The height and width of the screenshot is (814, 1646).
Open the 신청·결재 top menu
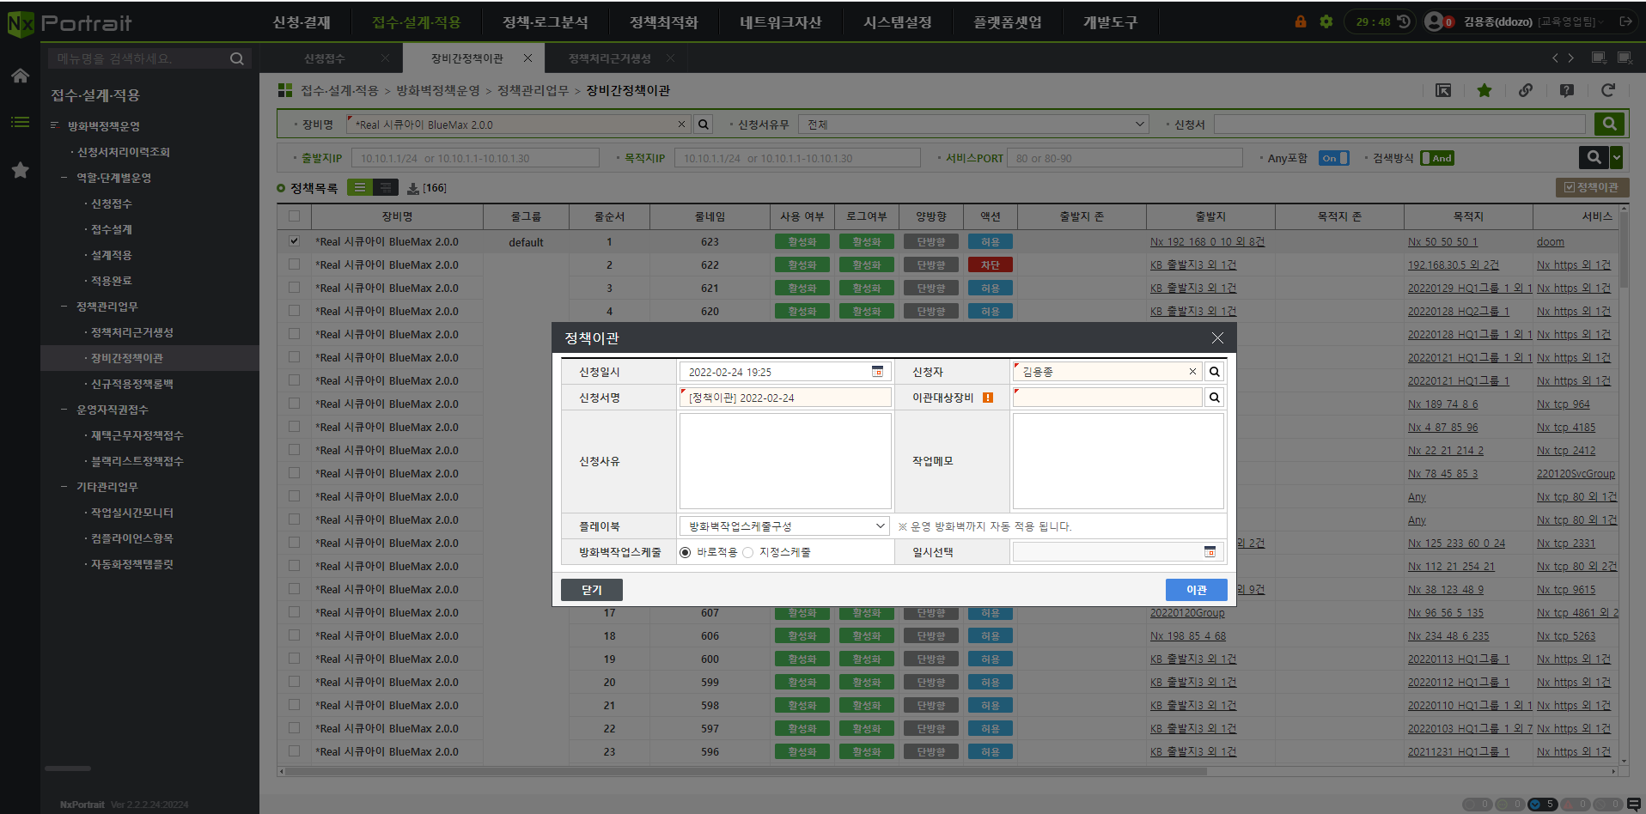tap(302, 22)
